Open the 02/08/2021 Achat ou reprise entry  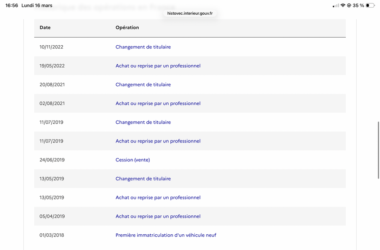pos(158,103)
